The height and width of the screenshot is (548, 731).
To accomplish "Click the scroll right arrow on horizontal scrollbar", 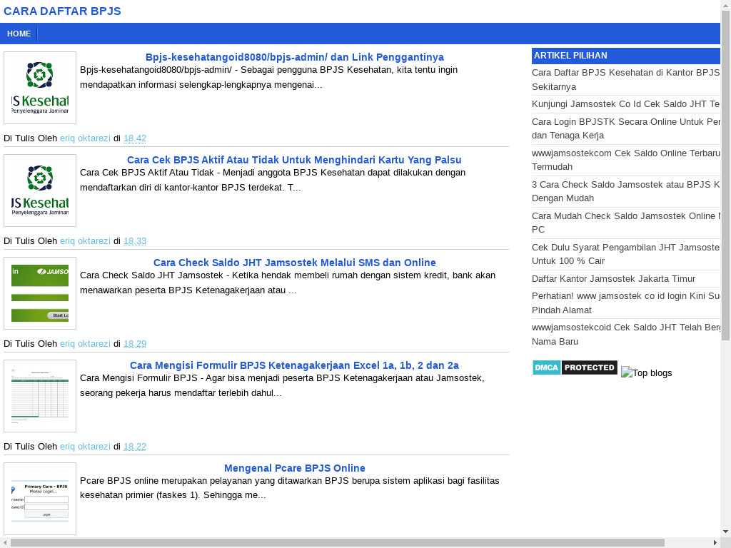I will click(x=715, y=543).
